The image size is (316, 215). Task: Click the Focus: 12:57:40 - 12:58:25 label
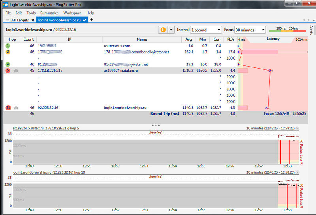tap(285, 114)
